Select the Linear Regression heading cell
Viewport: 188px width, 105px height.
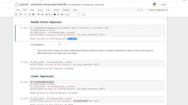(x=42, y=76)
